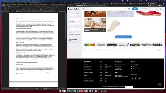Image resolution: width=166 pixels, height=93 pixels.
Task: Open the 'Активные планы' dropdown
Action: [x=154, y=9]
